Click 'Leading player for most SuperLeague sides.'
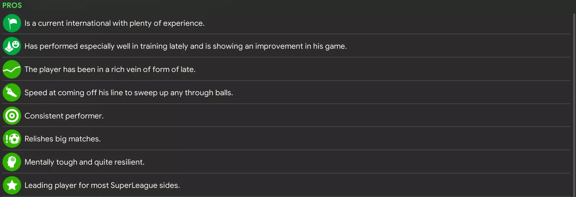 point(102,185)
